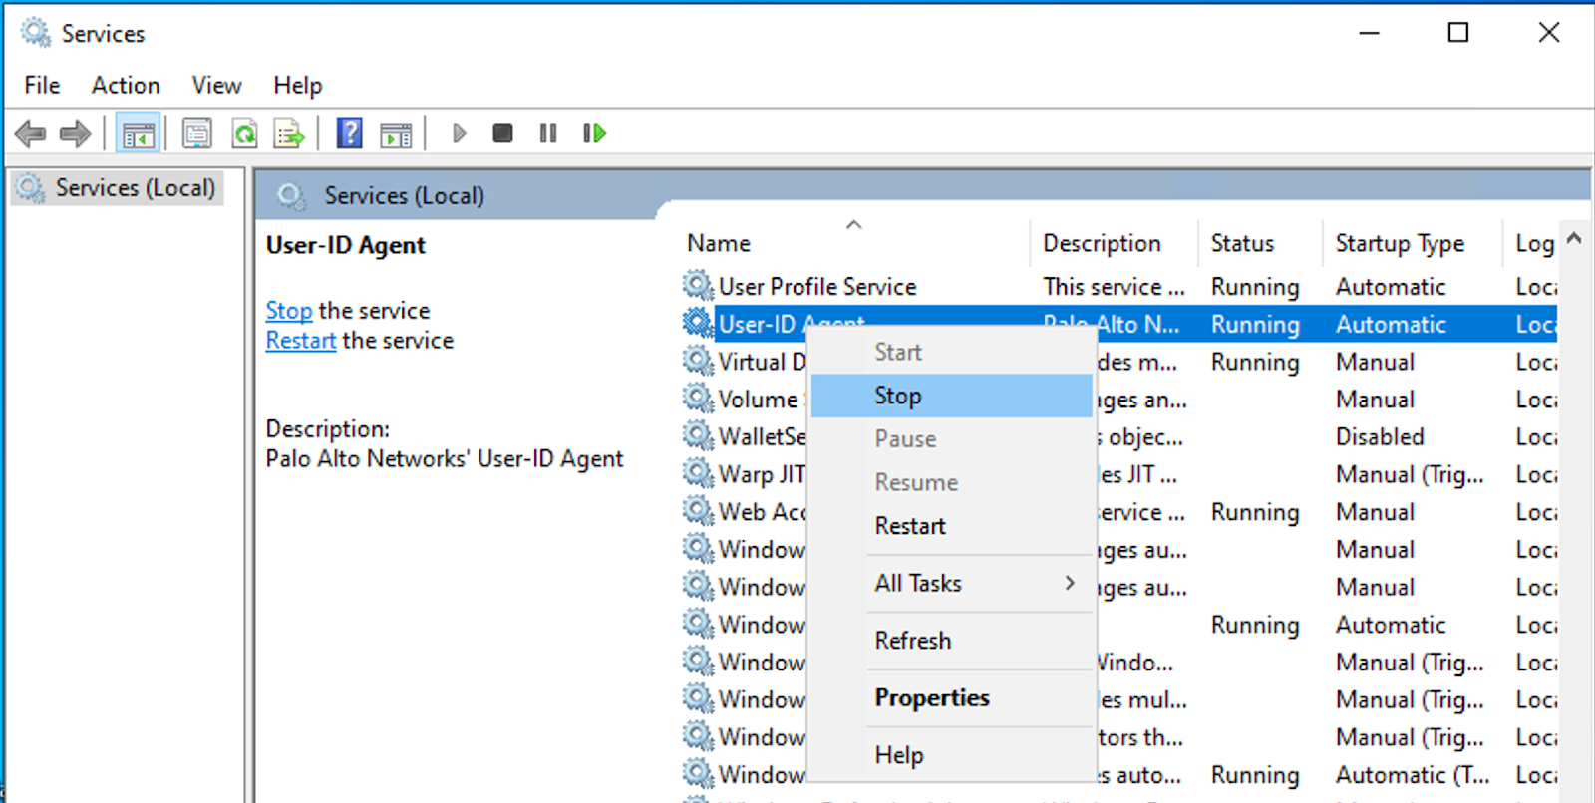Click the Export List toolbar icon

coord(289,134)
